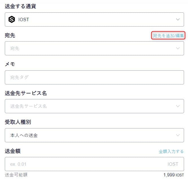Click the 送金先サービス名 heading

tap(26, 93)
